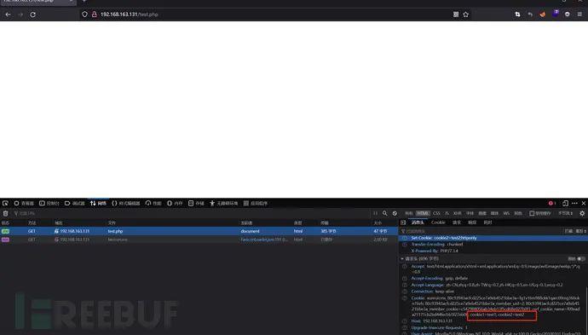Filter requests by All (所有)
Image resolution: width=588 pixels, height=335 pixels.
(409, 213)
